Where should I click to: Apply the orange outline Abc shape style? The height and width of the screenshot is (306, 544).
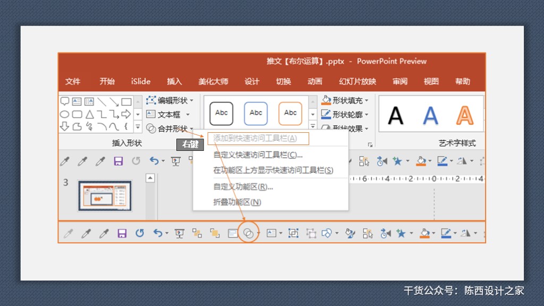pyautogui.click(x=290, y=114)
